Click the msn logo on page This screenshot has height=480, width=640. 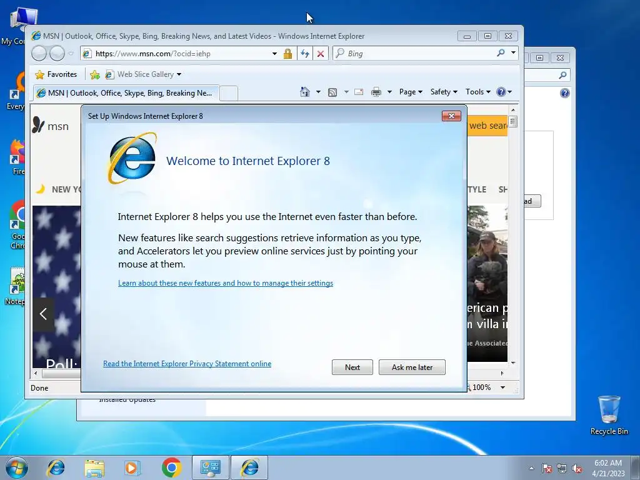coord(51,126)
